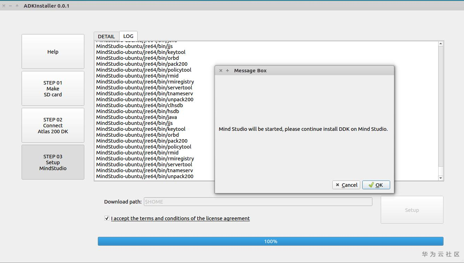
Task: Select STEP 02 Connect Atlas 200 DK
Action: click(x=53, y=125)
